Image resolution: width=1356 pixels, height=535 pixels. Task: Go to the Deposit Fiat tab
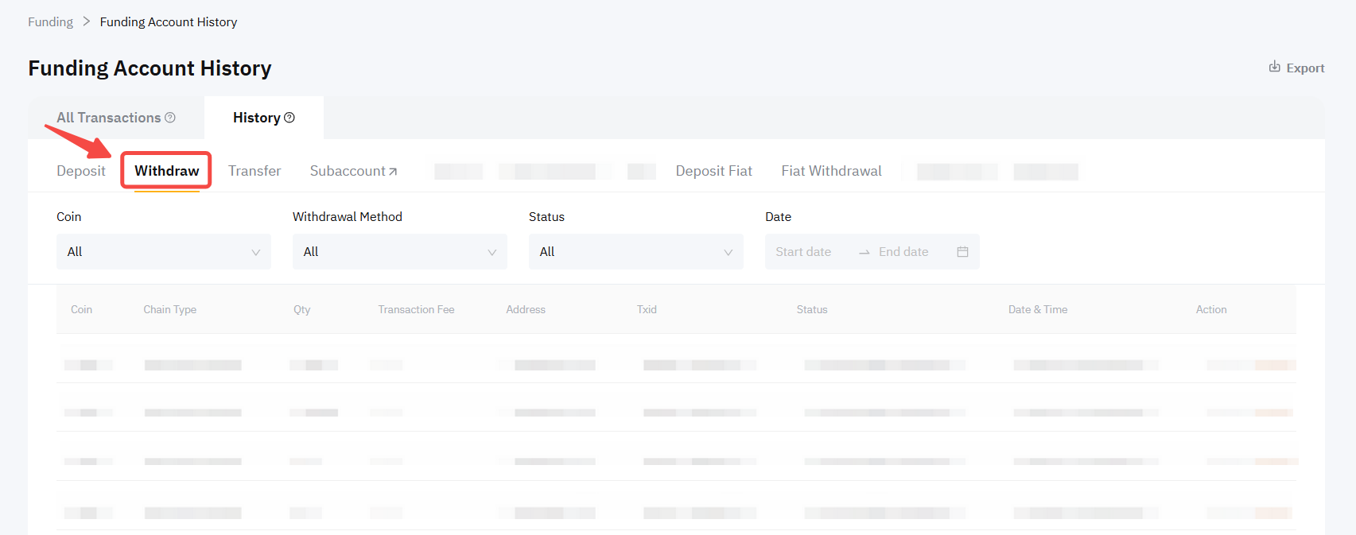713,171
